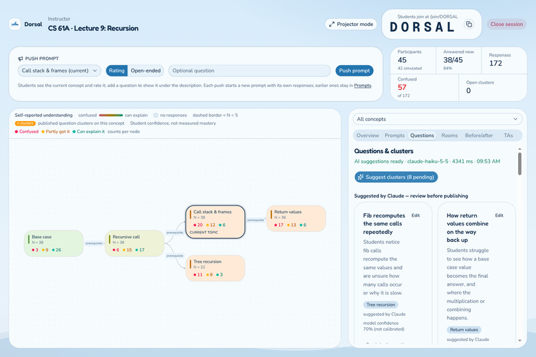Click the no responses legend swatch
Image resolution: width=536 pixels, height=357 pixels.
pyautogui.click(x=156, y=116)
